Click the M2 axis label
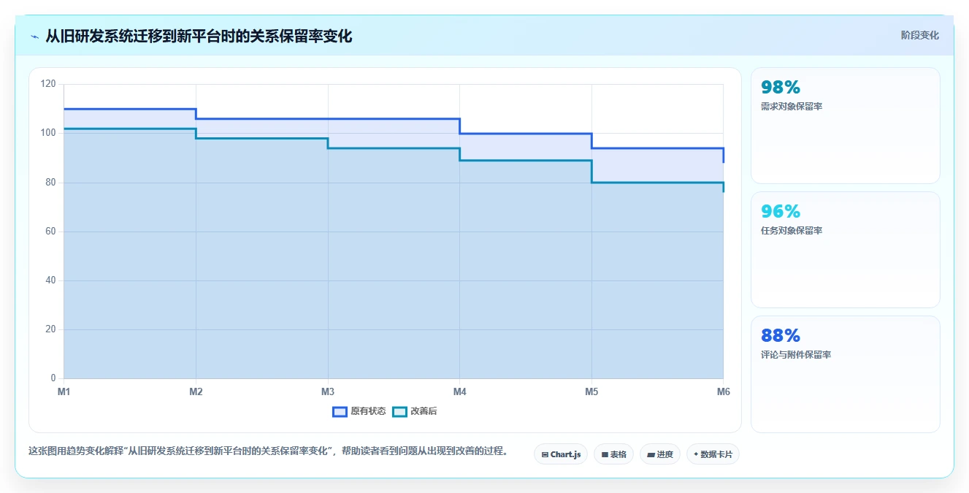The height and width of the screenshot is (493, 969). pos(196,392)
